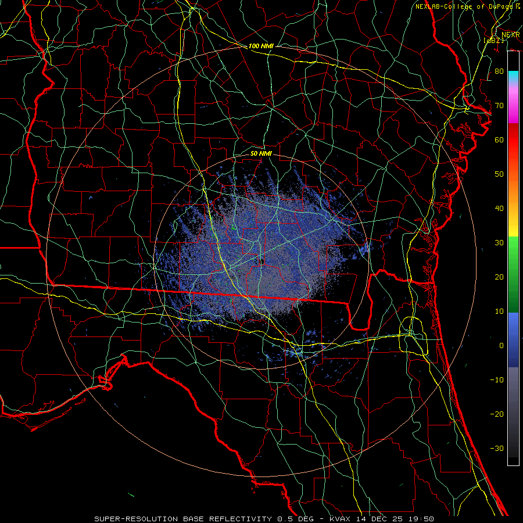This screenshot has width=523, height=523.
Task: Click the "100 NMI" range ring label
Action: coord(261,46)
